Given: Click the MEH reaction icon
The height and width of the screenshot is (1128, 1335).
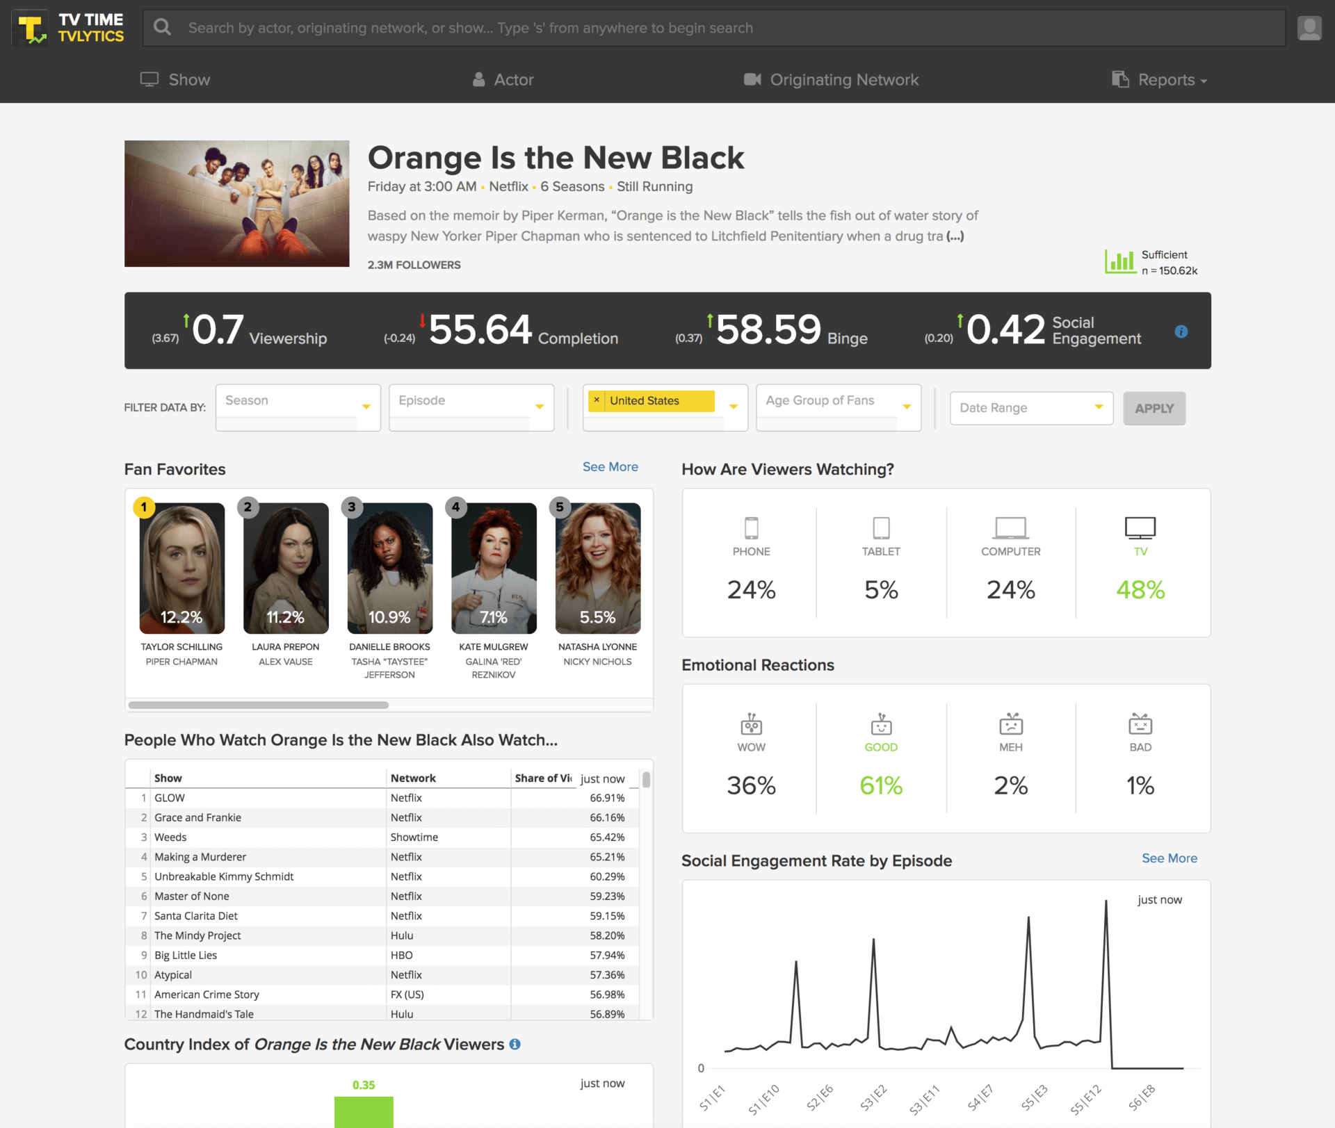Looking at the screenshot, I should [1011, 724].
